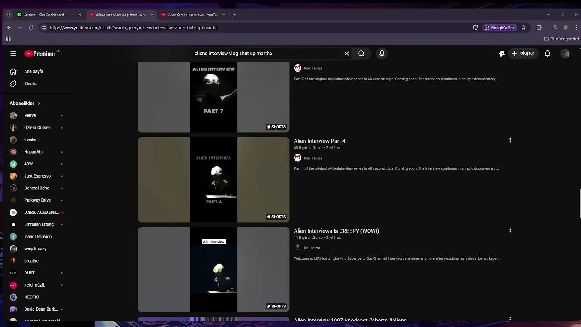Image resolution: width=581 pixels, height=327 pixels.
Task: Open the account avatar menu
Action: click(x=566, y=54)
